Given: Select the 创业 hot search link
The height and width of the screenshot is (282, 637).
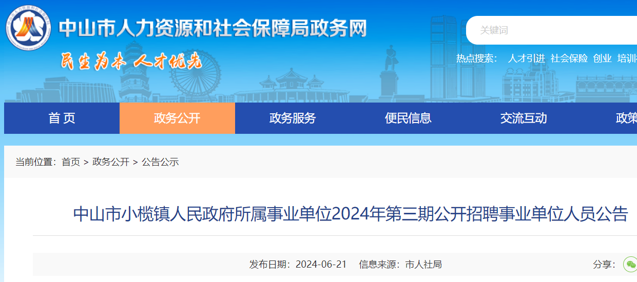Looking at the screenshot, I should click(x=602, y=58).
